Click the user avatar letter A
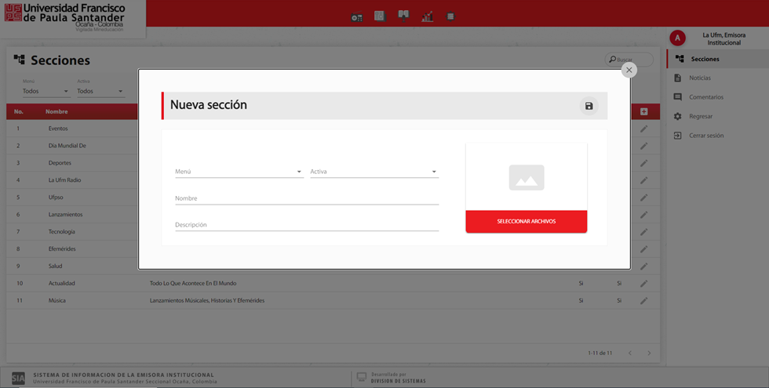Screen dimensions: 769x388 [x=677, y=38]
